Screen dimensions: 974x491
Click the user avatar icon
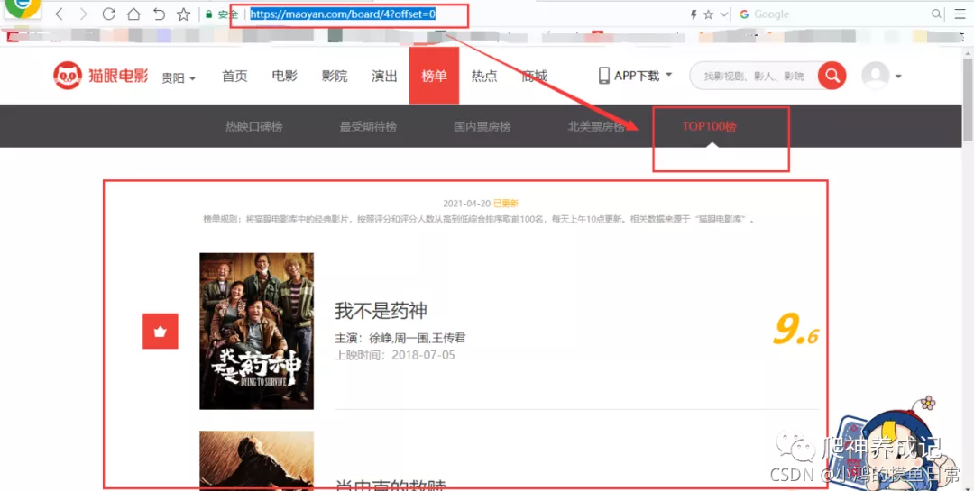point(876,76)
